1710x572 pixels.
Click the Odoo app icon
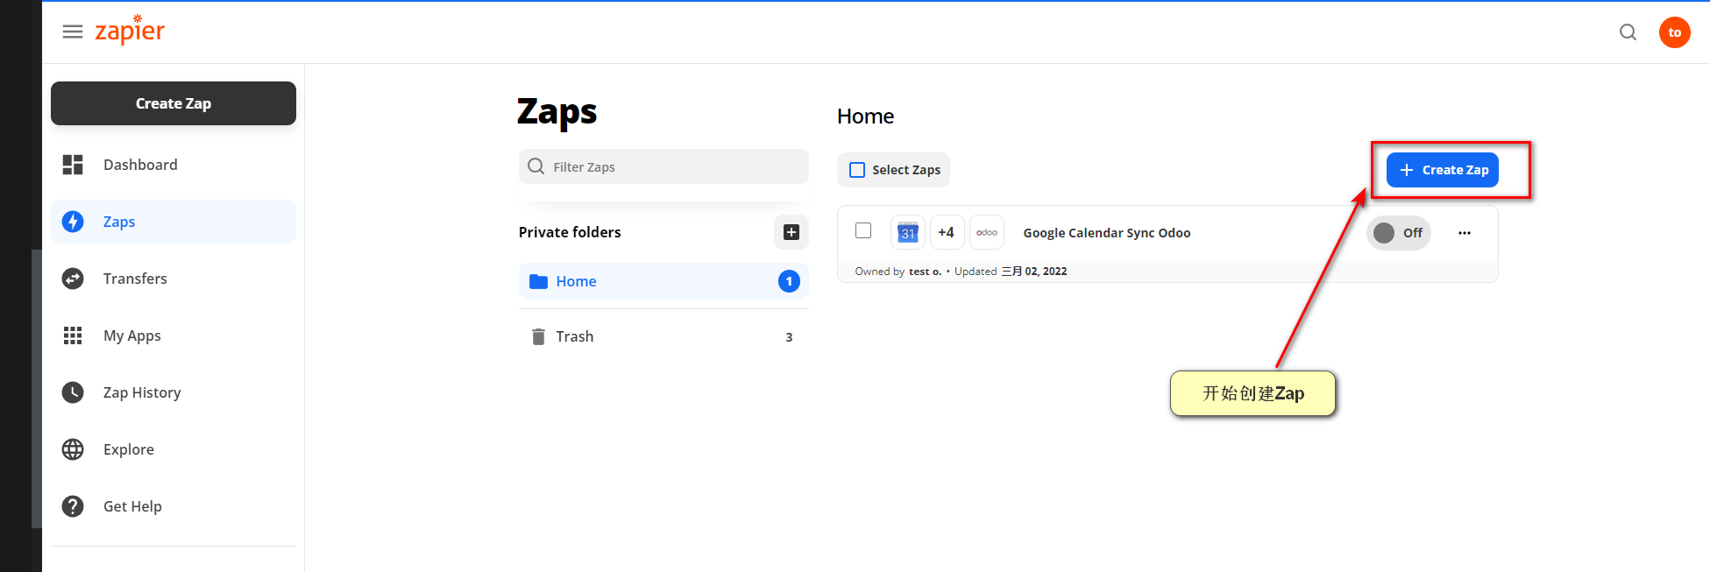pos(987,232)
